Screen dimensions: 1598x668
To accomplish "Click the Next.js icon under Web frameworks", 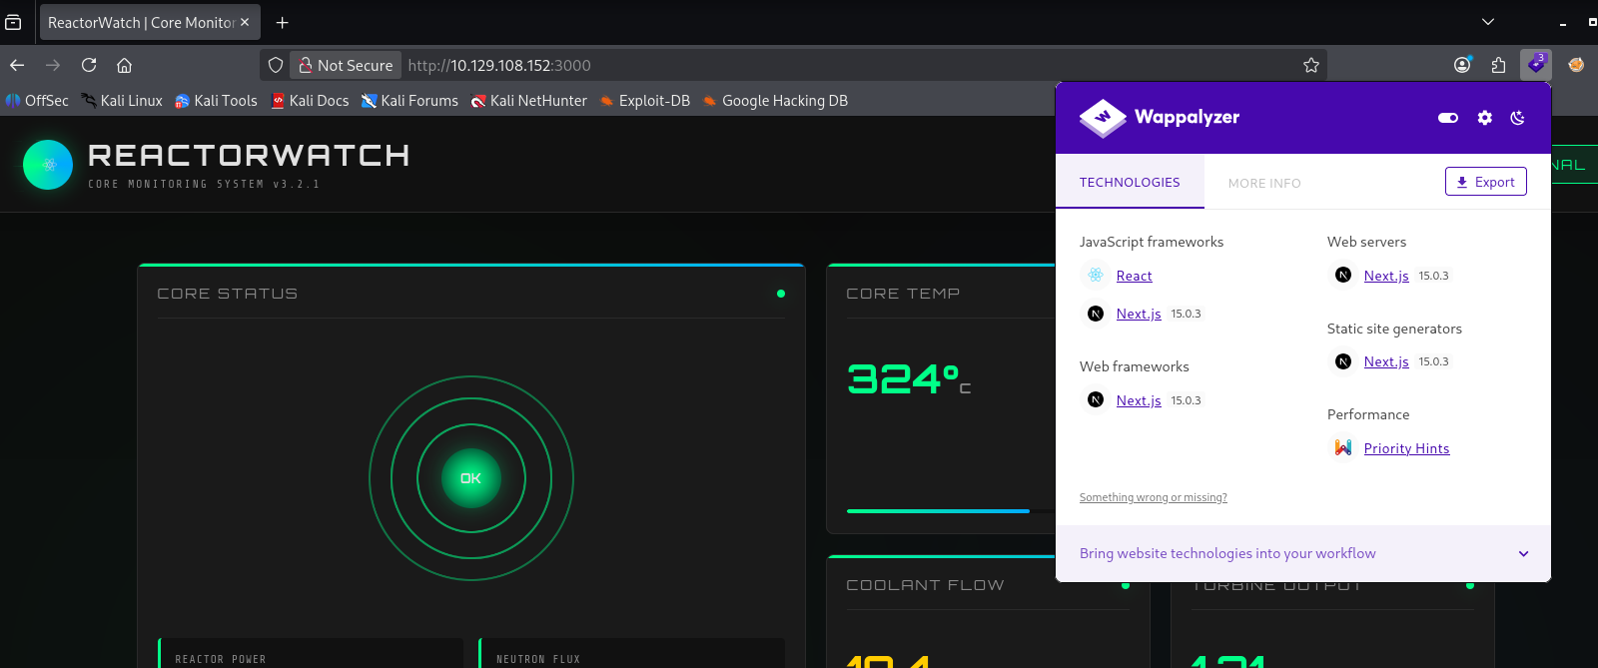I will click(1096, 400).
